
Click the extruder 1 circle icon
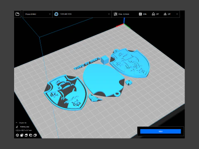pyautogui.click(x=56, y=14)
